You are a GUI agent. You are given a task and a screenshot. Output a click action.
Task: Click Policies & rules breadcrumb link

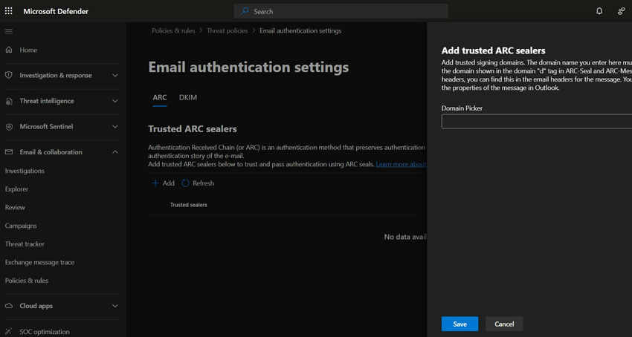pos(173,30)
